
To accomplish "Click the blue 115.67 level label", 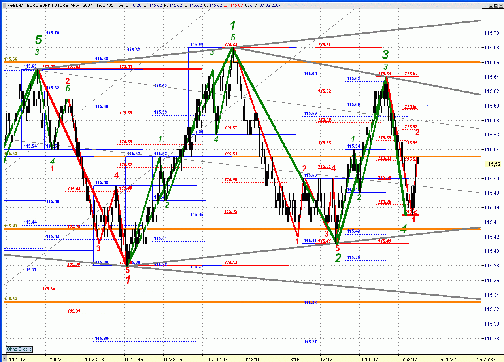I will (x=134, y=50).
